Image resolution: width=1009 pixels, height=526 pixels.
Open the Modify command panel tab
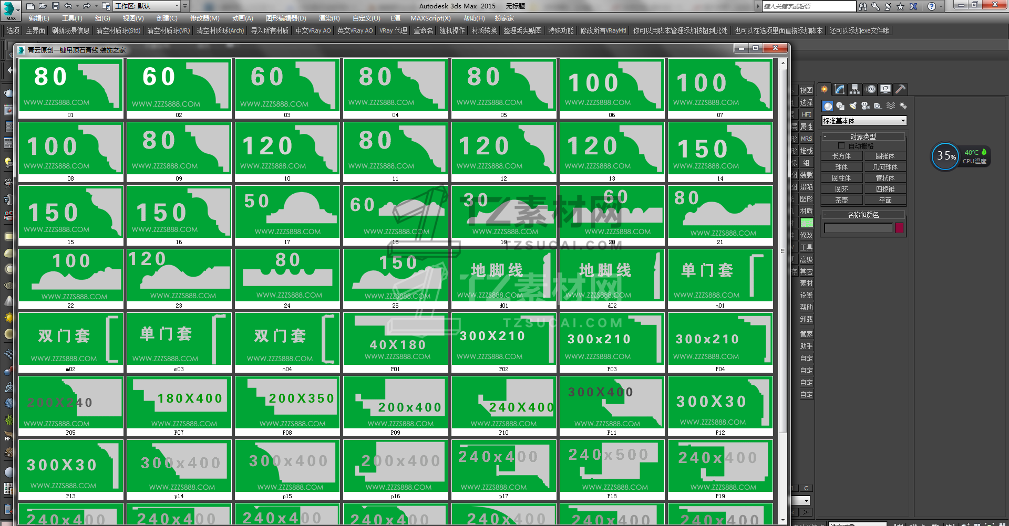point(839,89)
